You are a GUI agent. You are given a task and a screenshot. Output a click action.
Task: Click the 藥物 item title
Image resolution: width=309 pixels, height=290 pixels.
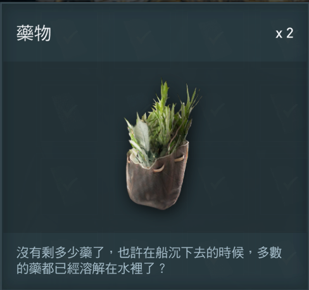point(34,34)
